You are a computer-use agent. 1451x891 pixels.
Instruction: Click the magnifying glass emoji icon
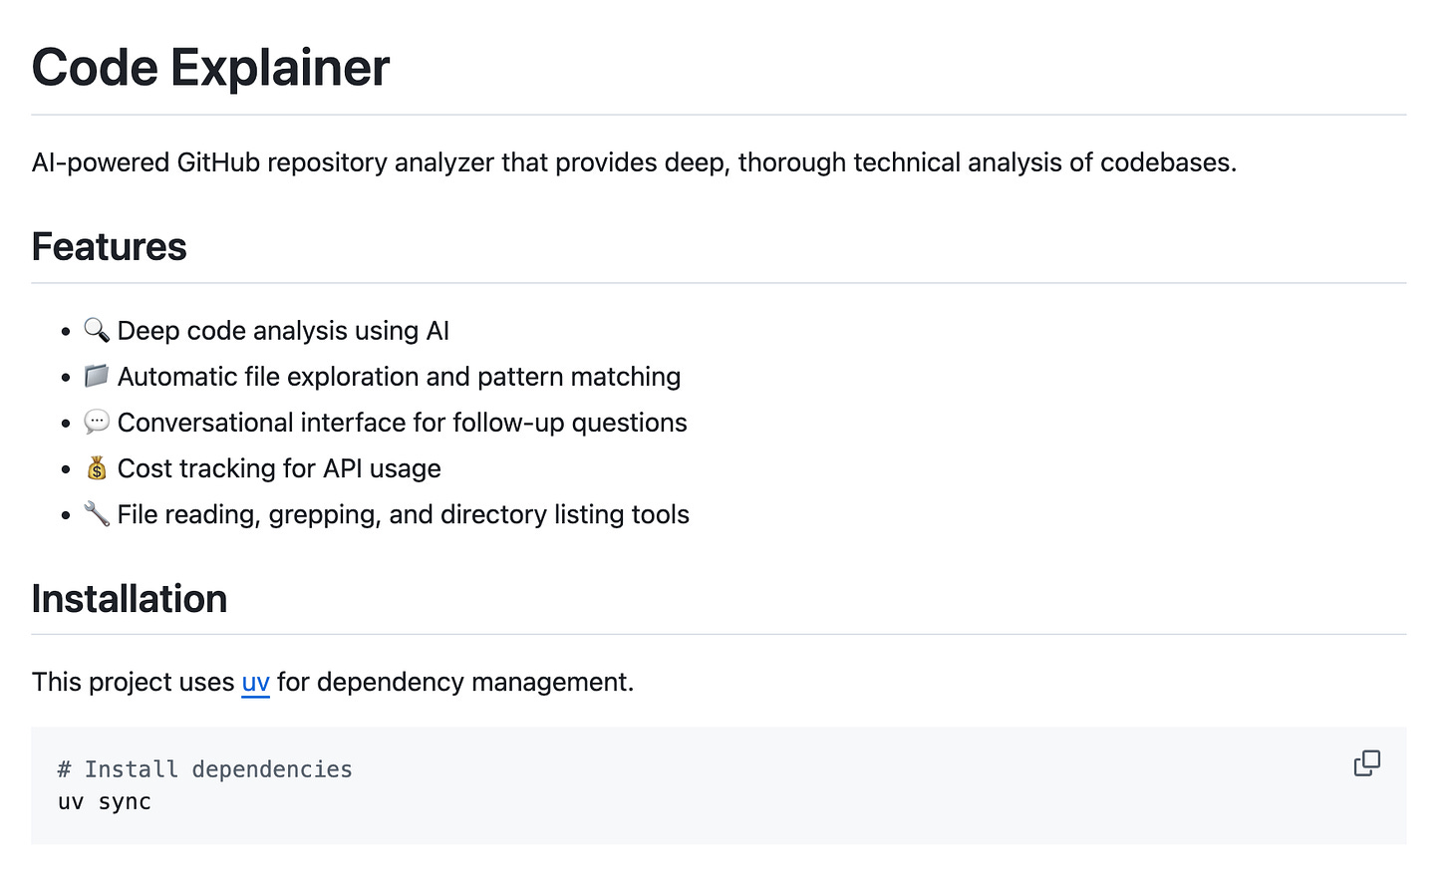[x=97, y=330]
